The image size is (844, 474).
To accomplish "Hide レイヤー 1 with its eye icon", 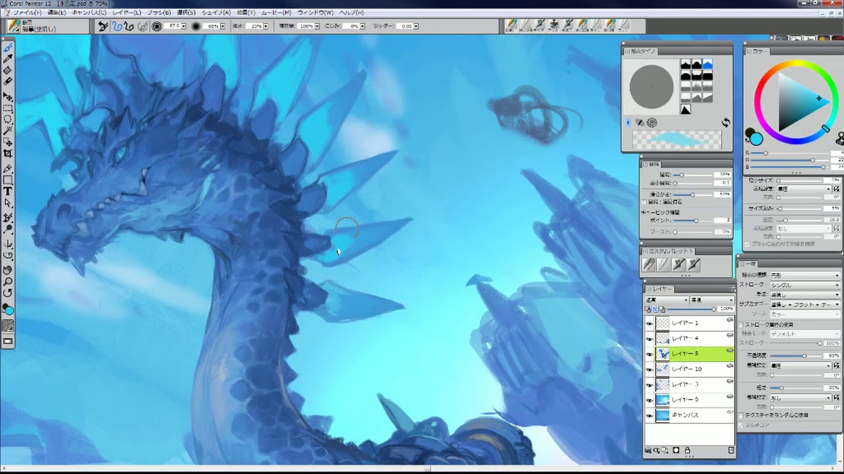I will pyautogui.click(x=649, y=323).
